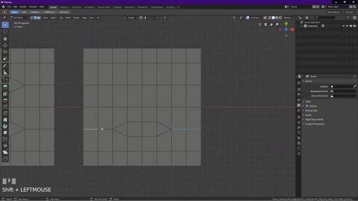Select the Shear tool

point(5,152)
